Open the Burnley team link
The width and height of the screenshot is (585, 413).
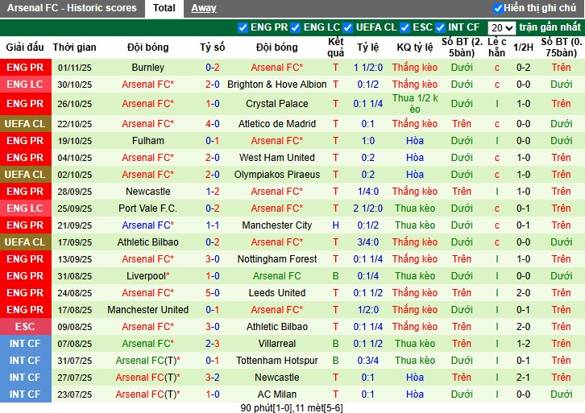[x=147, y=68]
